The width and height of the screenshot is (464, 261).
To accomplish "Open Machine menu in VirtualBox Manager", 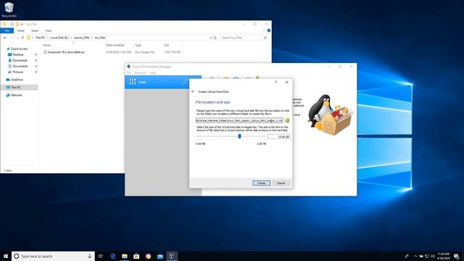I will coord(141,72).
